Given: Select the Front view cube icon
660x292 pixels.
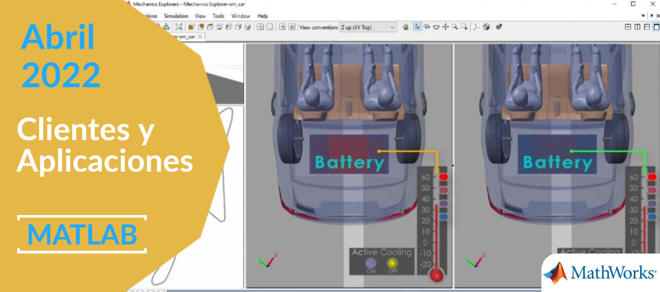Looking at the screenshot, I should click(191, 27).
